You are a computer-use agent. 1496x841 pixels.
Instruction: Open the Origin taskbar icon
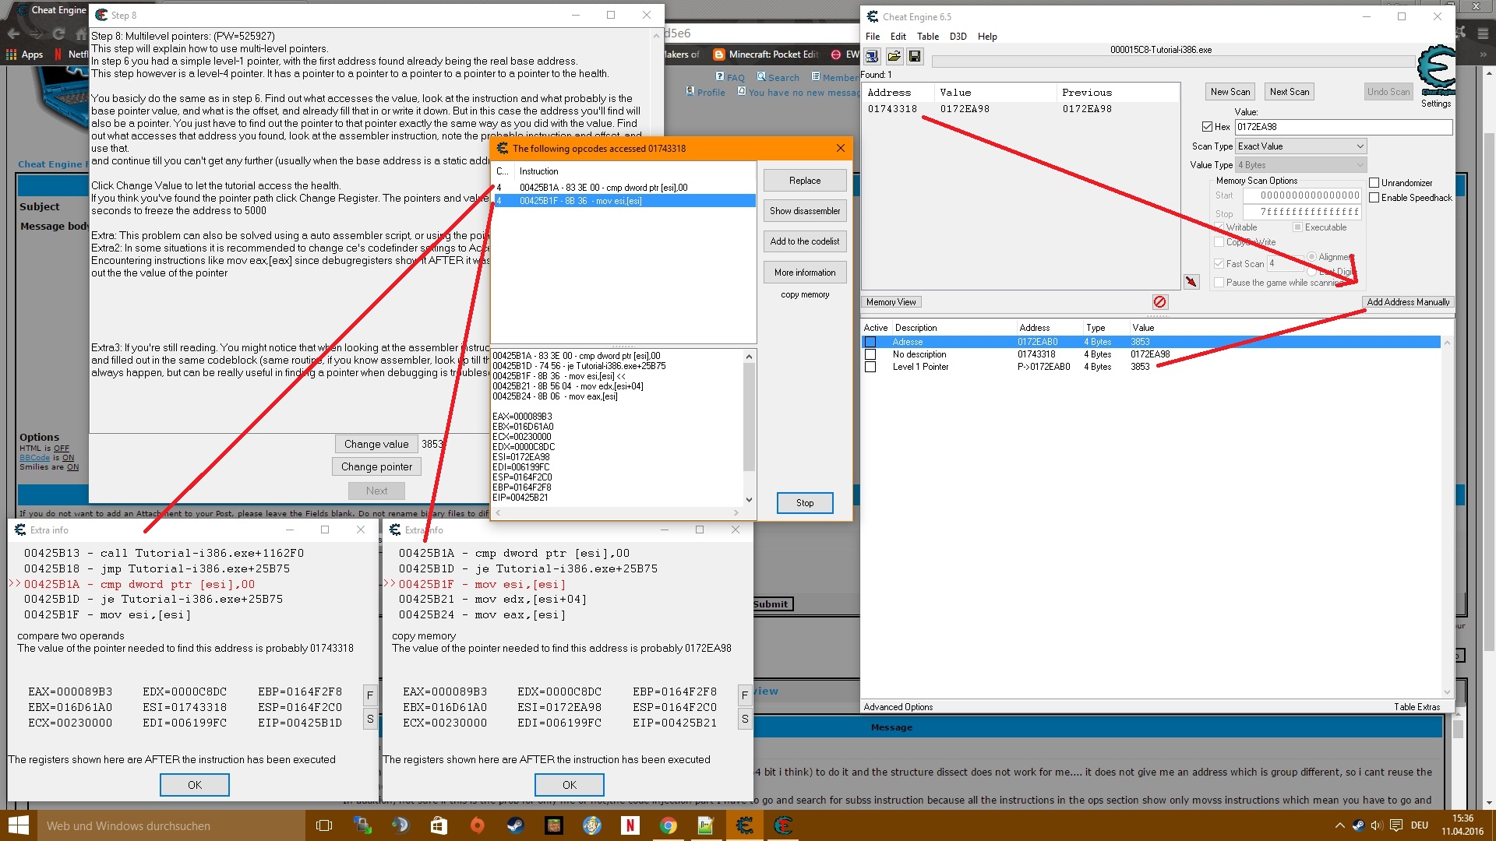point(477,825)
